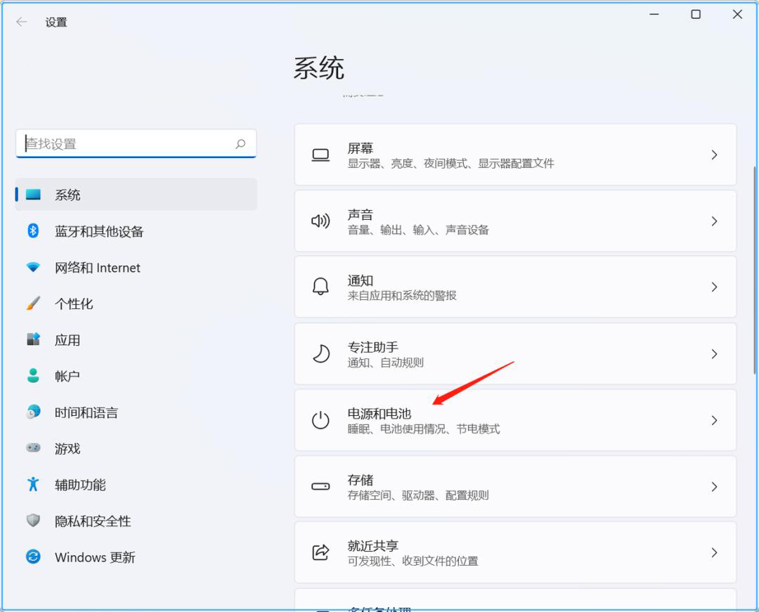The image size is (759, 612).
Task: Select 系统 in the sidebar
Action: coord(136,195)
